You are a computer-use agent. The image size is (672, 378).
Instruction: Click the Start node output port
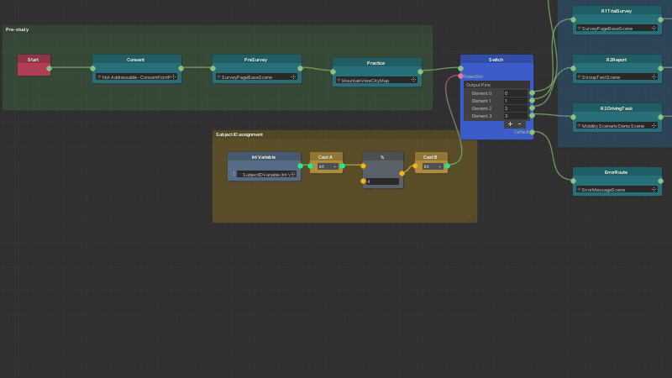50,68
